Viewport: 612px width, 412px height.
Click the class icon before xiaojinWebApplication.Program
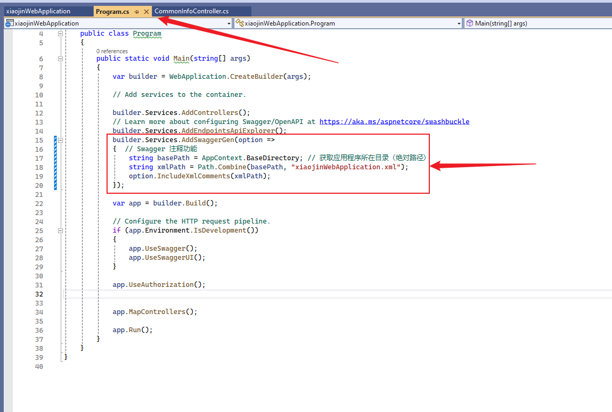pyautogui.click(x=241, y=23)
